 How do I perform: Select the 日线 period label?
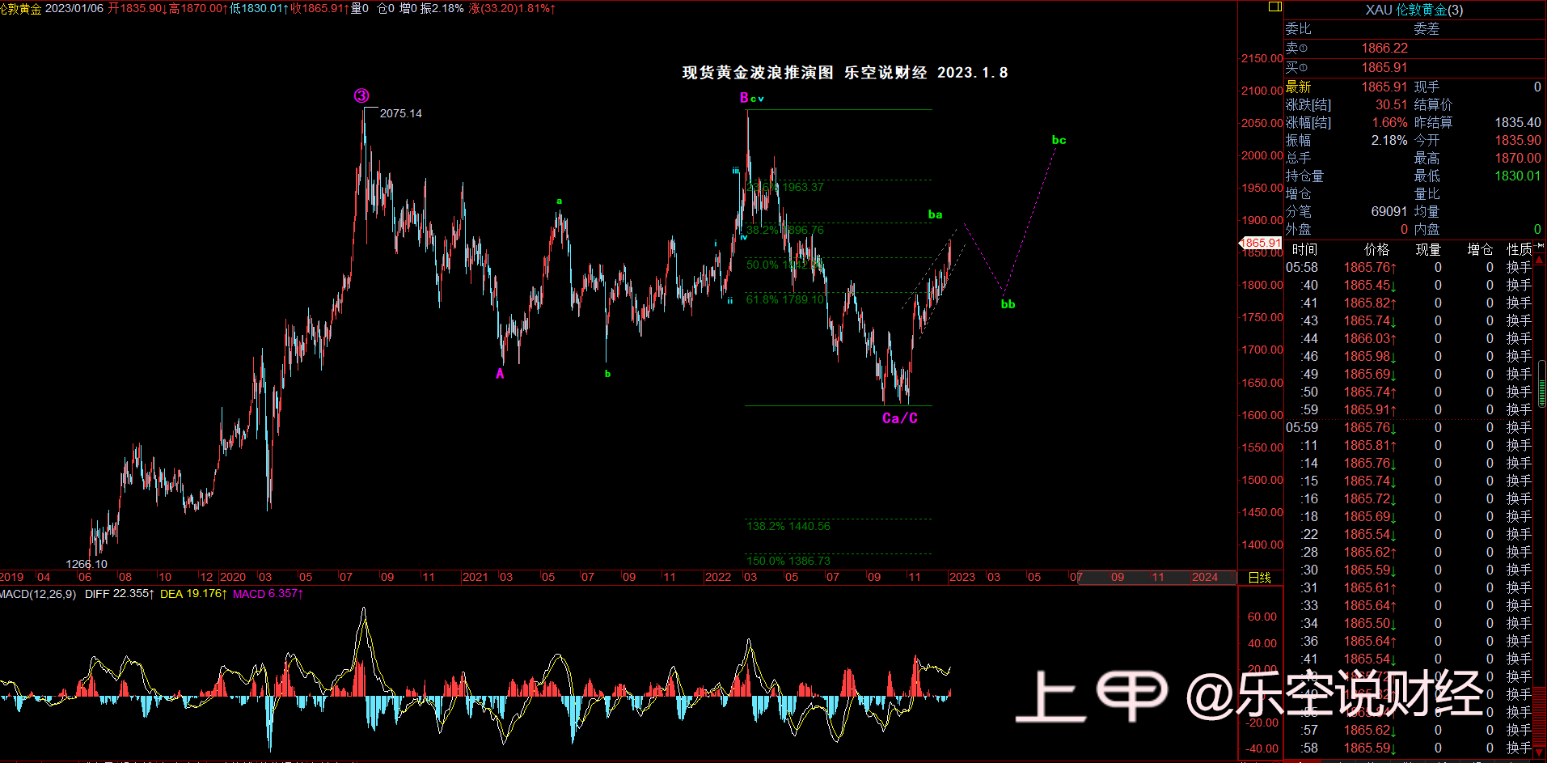click(x=1260, y=578)
